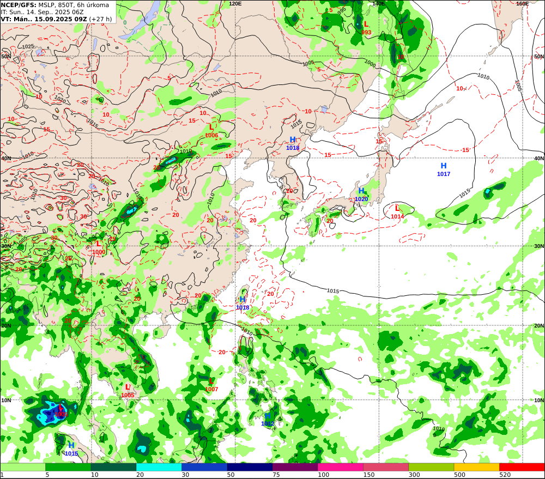Image resolution: width=545 pixels, height=479 pixels.
Task: Click the '150' value on colour scale
Action: point(369,475)
